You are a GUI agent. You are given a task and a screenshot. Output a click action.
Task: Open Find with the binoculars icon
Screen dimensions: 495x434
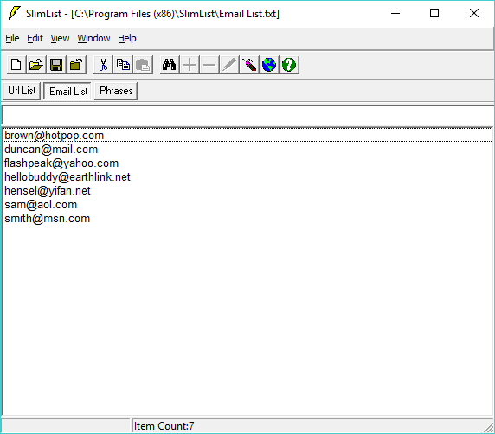click(170, 65)
